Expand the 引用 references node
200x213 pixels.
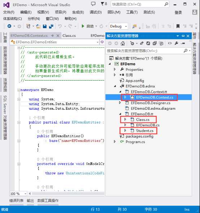pos(115,75)
